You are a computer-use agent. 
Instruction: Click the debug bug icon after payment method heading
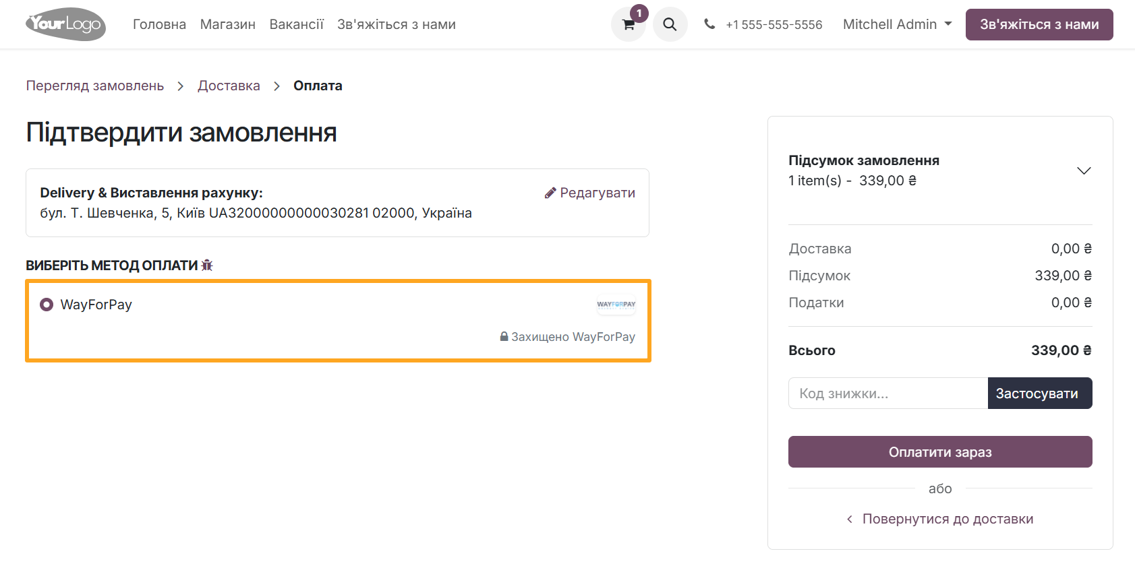[x=208, y=265]
